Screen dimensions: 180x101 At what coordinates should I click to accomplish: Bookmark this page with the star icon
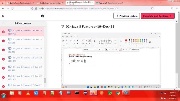(152, 8)
